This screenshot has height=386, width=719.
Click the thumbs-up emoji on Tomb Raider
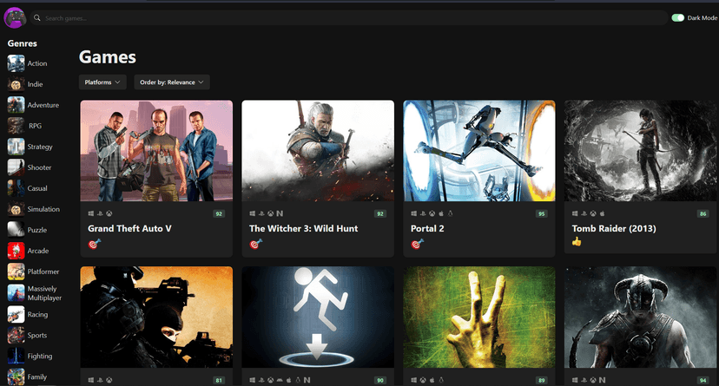pyautogui.click(x=577, y=241)
